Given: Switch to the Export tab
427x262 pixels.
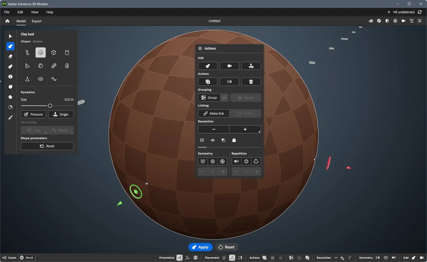Looking at the screenshot, I should [37, 21].
